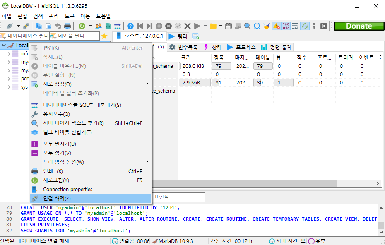Click the favorites star filter icon
385x245 pixels.
(104, 36)
